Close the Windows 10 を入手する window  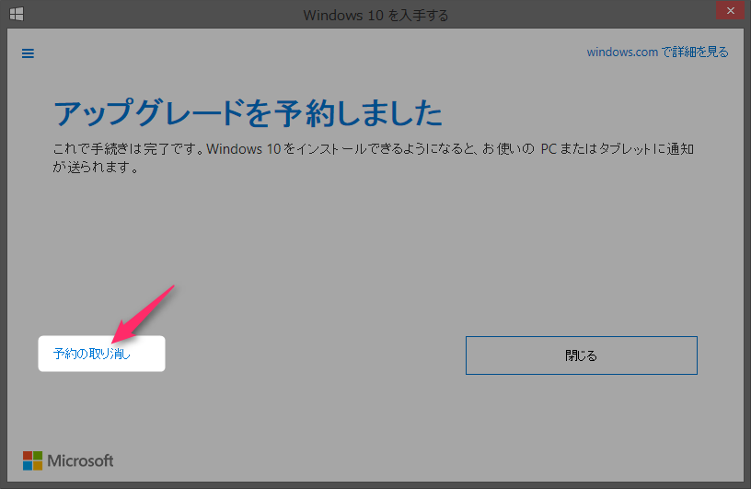[731, 10]
